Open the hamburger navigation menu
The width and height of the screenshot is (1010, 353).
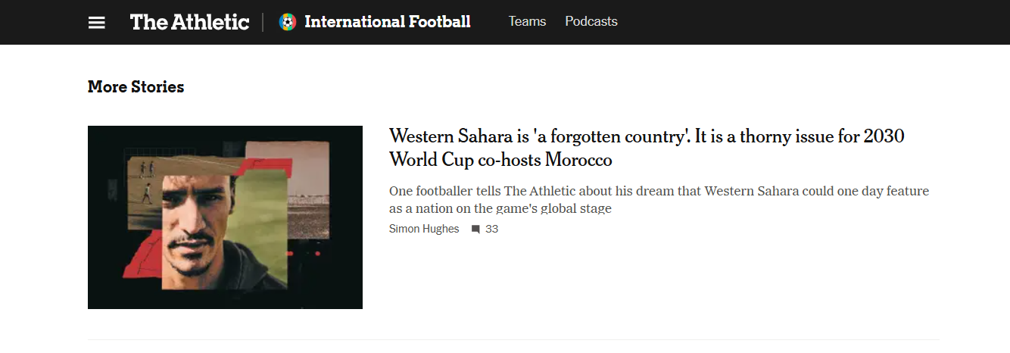96,22
